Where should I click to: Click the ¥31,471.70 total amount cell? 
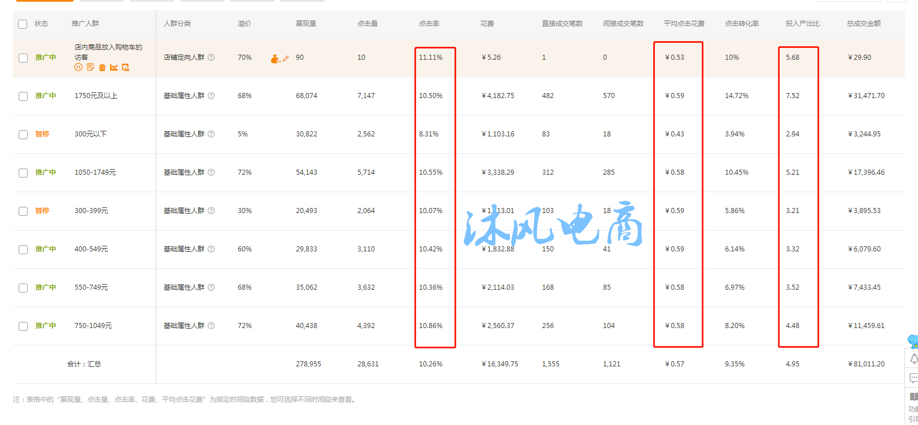(866, 96)
